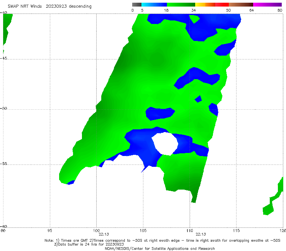Click the cyan-to-blue colorbar segment
Viewport: 286px width, 251px height.
tap(154, 5)
